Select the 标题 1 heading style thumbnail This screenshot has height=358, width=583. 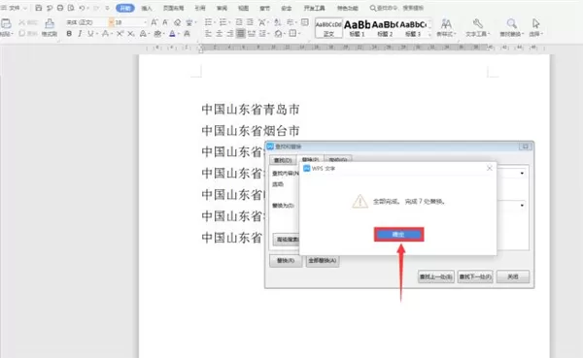(357, 28)
